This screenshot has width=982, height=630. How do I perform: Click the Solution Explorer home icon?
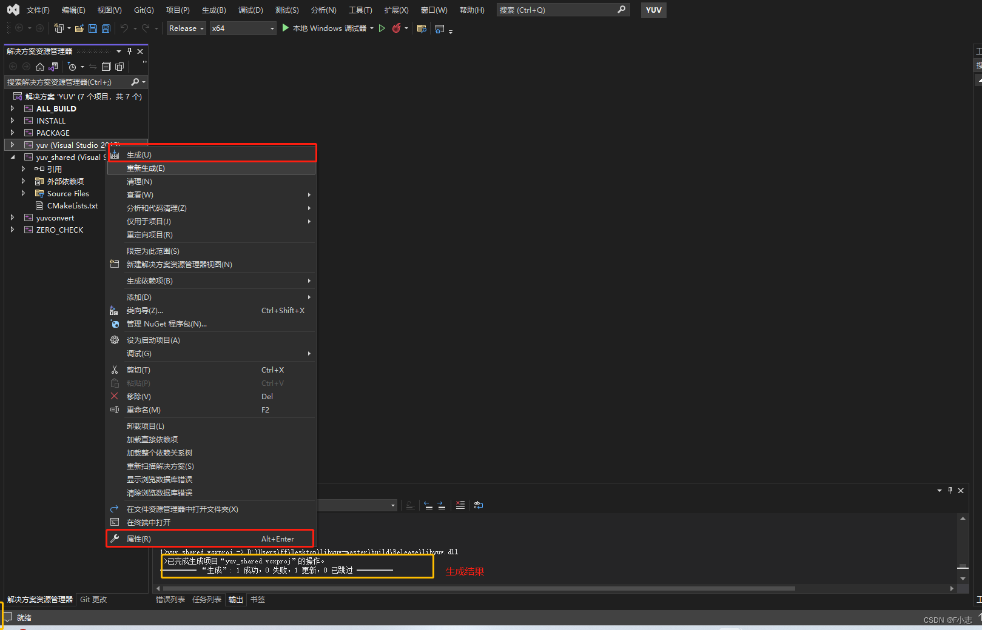(40, 67)
